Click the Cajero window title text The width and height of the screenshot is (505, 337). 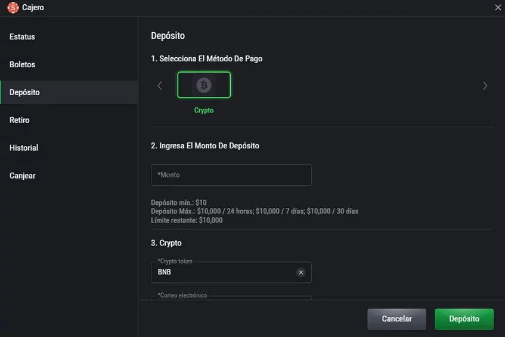tap(33, 8)
